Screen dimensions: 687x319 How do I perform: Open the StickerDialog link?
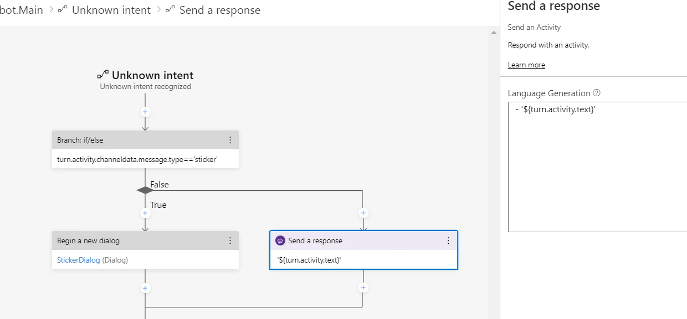click(79, 260)
